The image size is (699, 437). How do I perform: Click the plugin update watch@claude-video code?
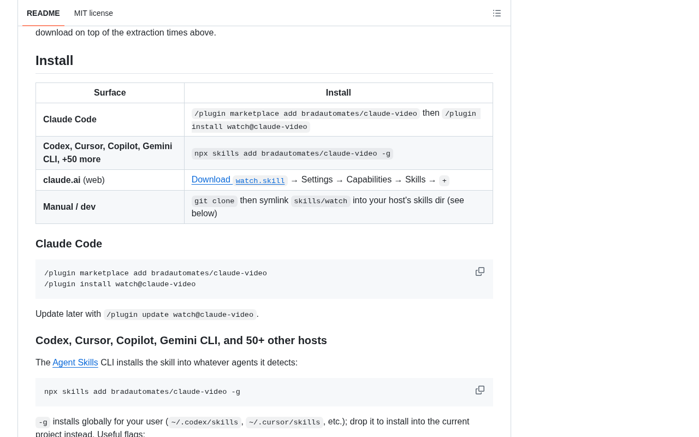(180, 315)
